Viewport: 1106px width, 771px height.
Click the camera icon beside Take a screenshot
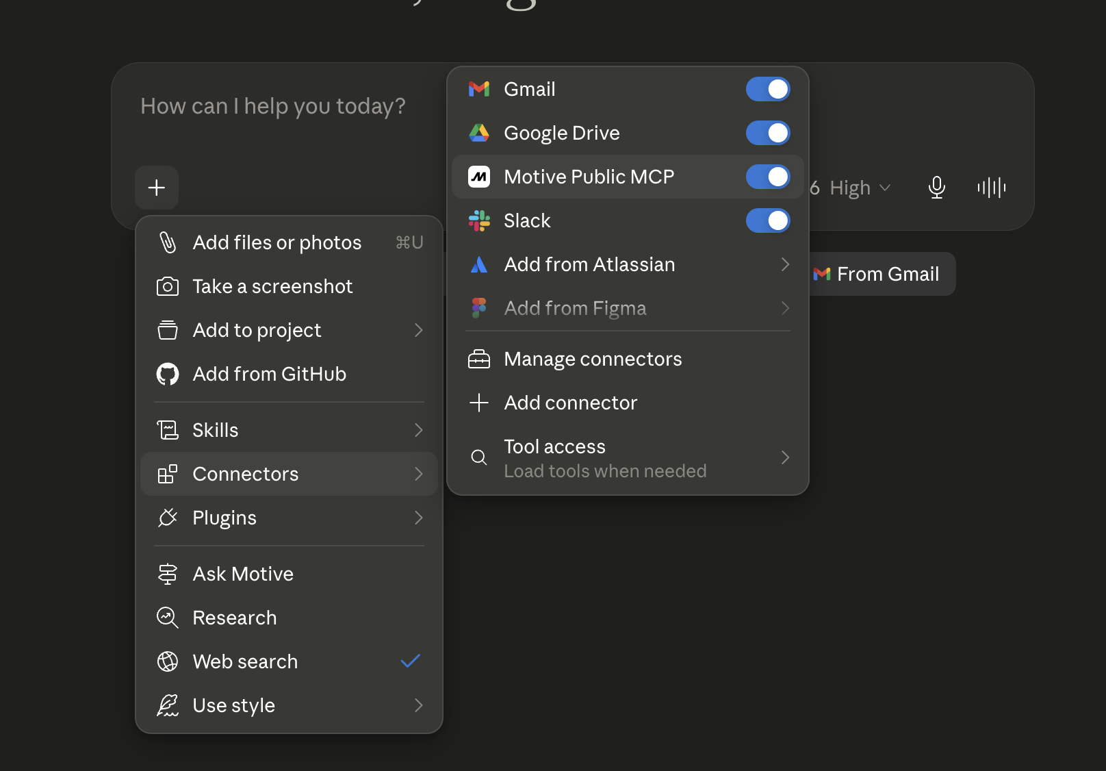pos(168,286)
